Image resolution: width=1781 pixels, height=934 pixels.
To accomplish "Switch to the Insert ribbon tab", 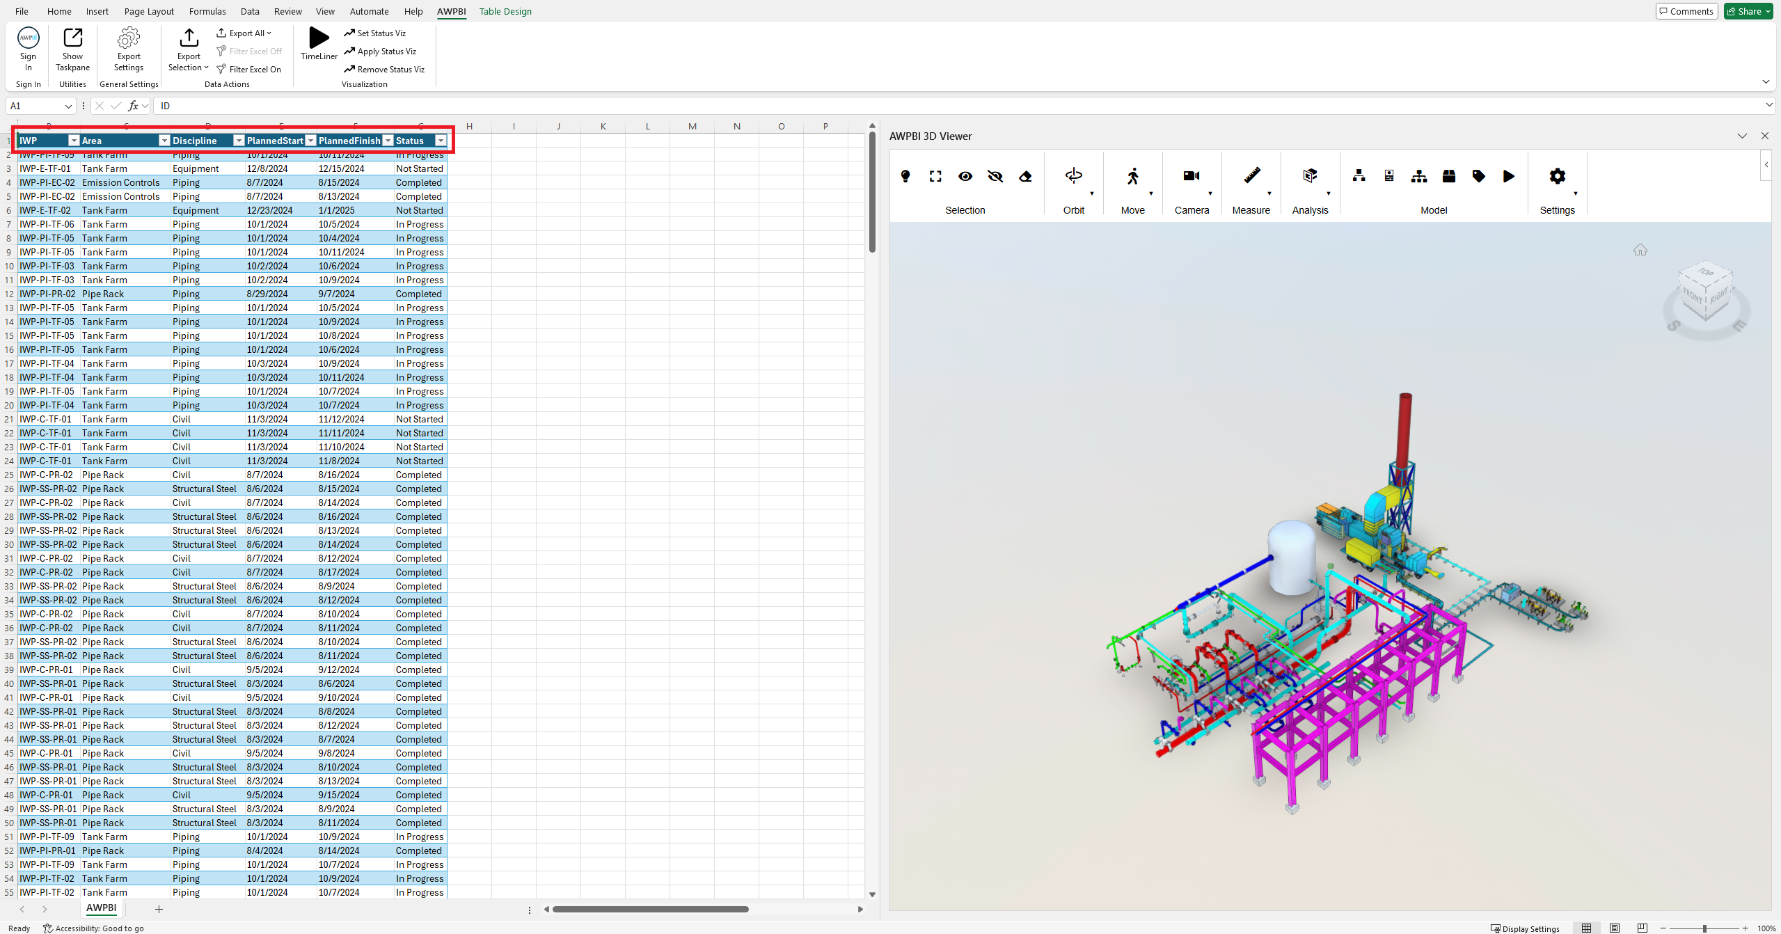I will pyautogui.click(x=97, y=11).
